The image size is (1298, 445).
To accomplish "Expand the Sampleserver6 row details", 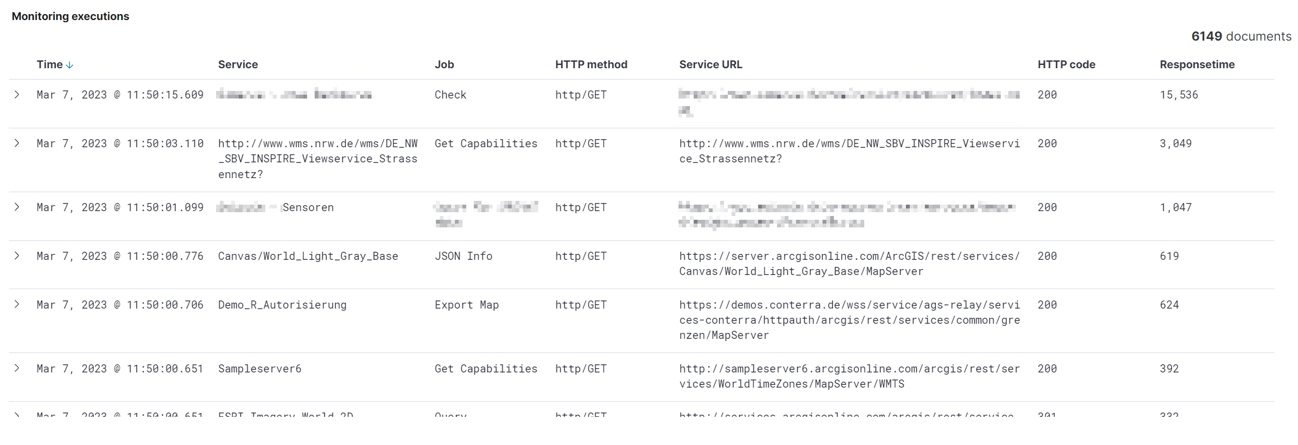I will 17,369.
